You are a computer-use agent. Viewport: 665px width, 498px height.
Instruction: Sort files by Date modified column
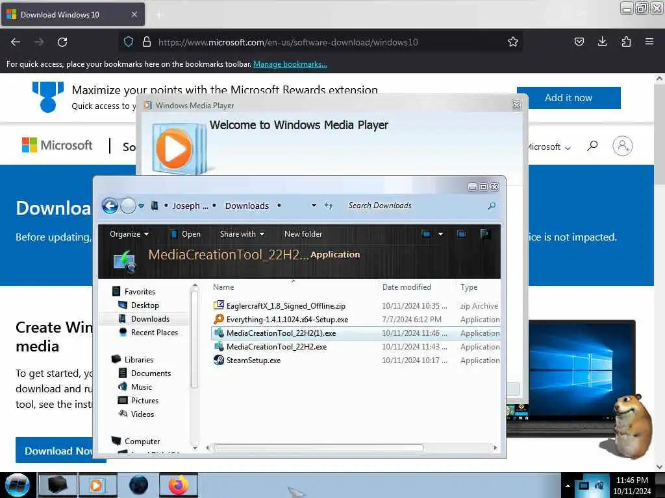pyautogui.click(x=407, y=287)
